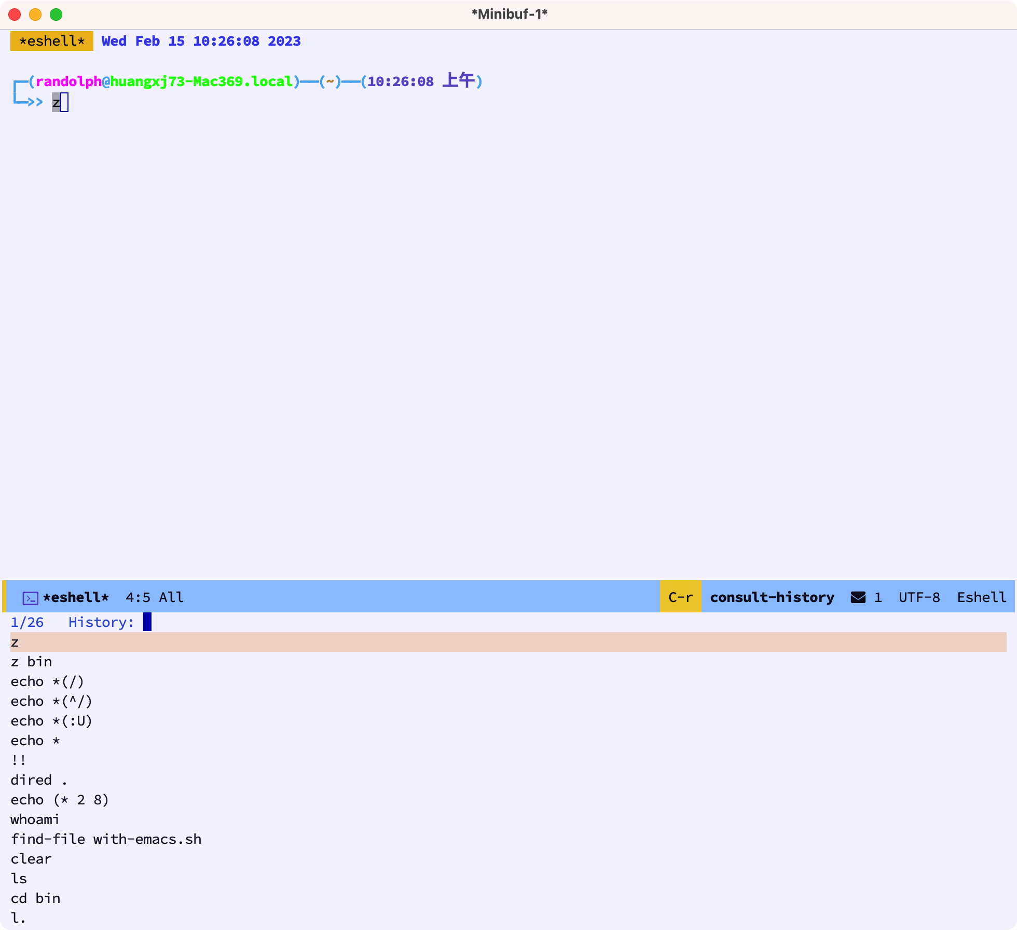Select the highlighted 'z' history entry
This screenshot has width=1017, height=930.
pyautogui.click(x=508, y=642)
